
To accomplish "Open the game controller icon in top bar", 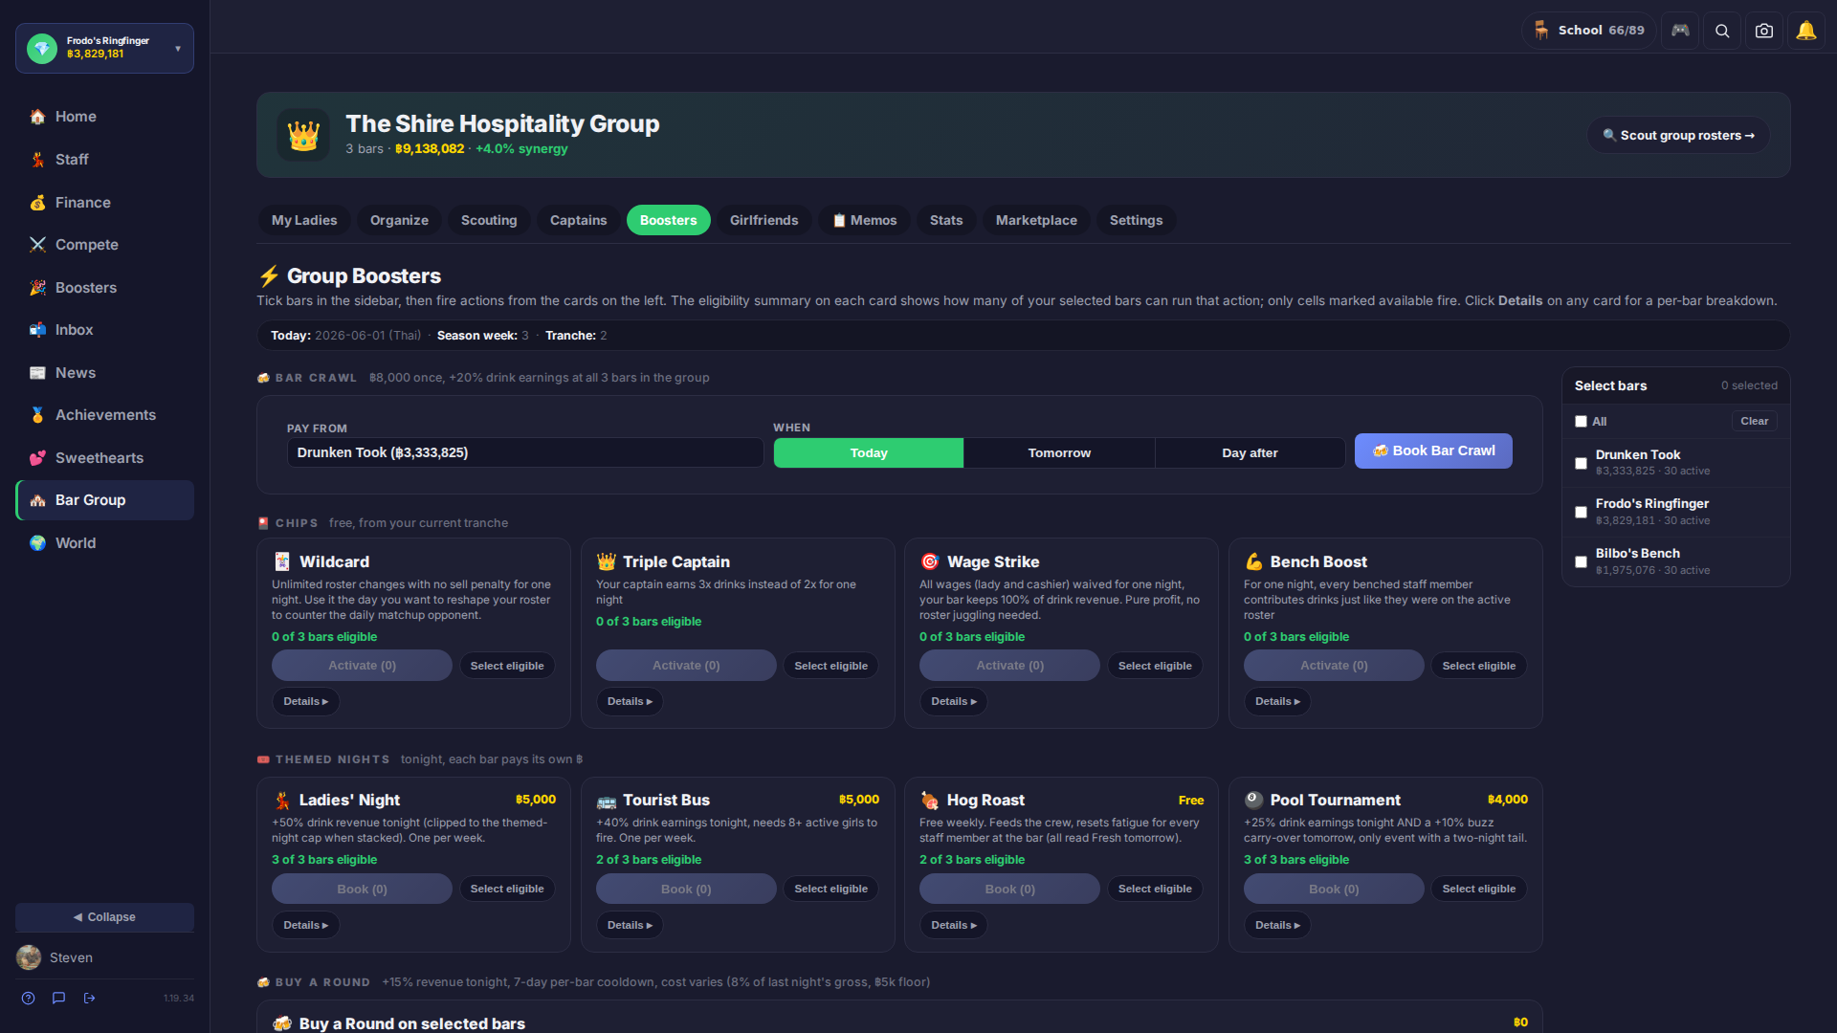I will click(1680, 31).
